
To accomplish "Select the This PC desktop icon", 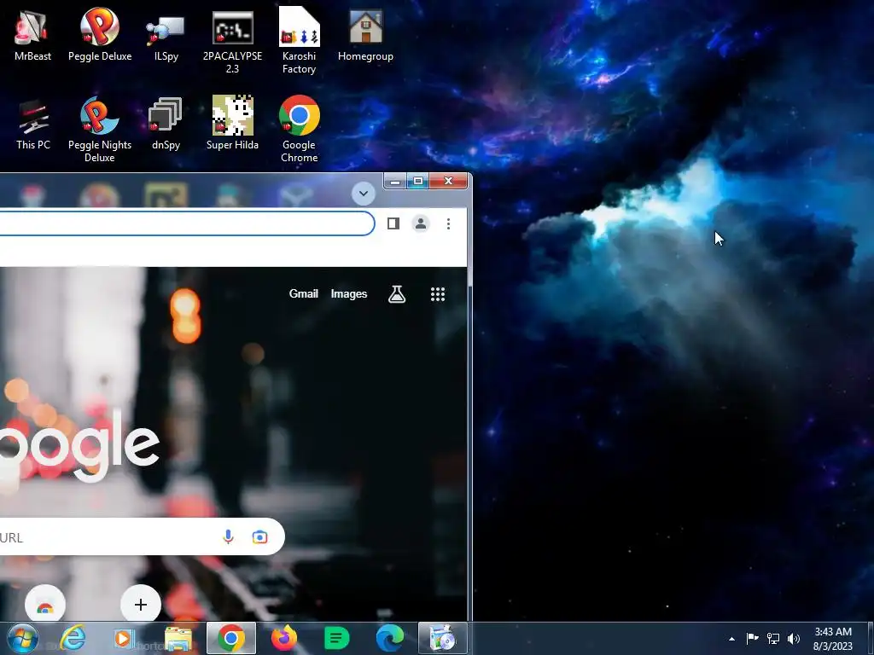I will [33, 124].
